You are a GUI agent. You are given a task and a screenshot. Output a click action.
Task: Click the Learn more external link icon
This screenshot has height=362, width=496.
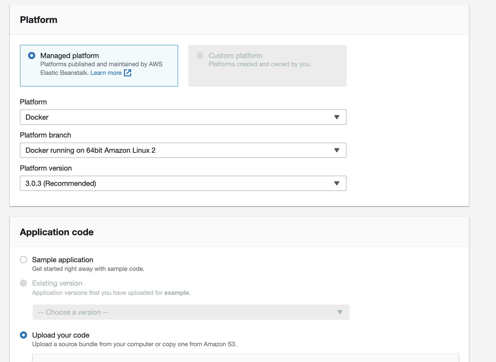click(x=128, y=73)
